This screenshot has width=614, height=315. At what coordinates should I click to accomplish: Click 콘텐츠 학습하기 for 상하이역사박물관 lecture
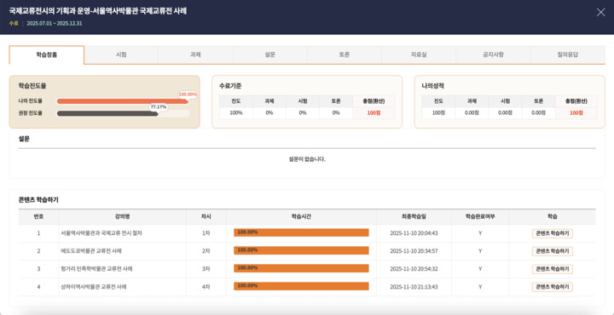click(x=552, y=287)
